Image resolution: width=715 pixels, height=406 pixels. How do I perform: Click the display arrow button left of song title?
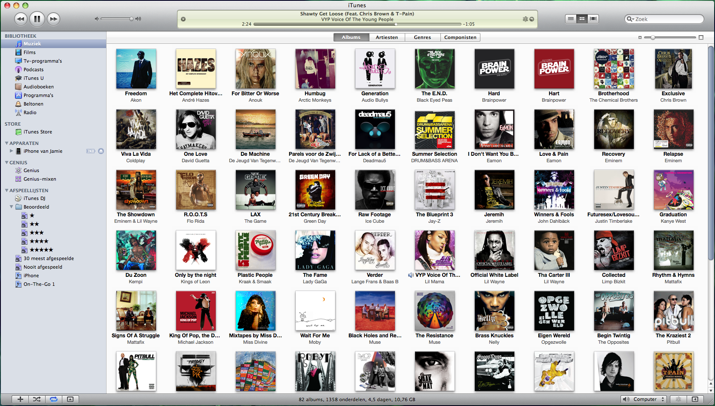pyautogui.click(x=183, y=19)
